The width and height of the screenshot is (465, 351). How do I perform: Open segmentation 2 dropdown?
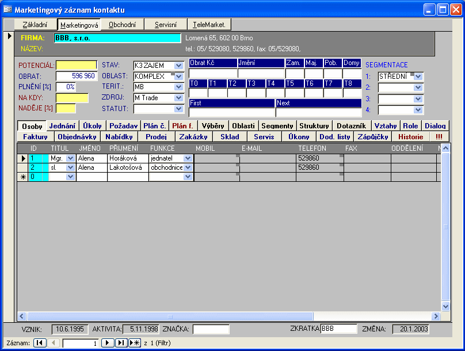tap(418, 87)
